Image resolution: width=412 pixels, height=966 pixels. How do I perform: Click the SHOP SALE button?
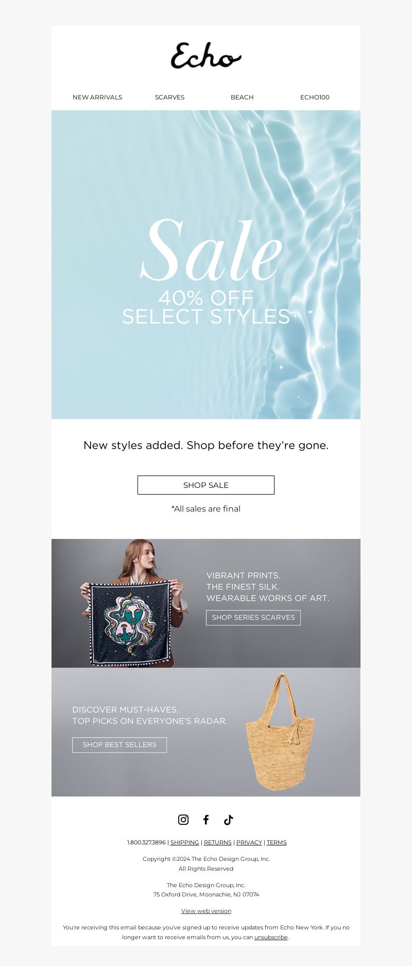(x=206, y=485)
